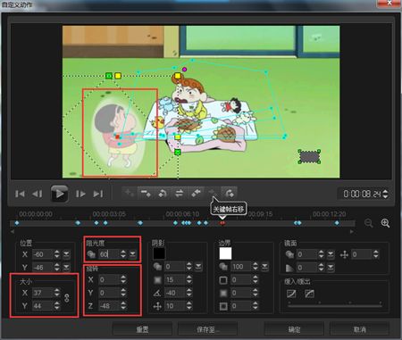The width and height of the screenshot is (402, 340).
Task: Cancel the dialog with 取消
Action: pyautogui.click(x=359, y=329)
